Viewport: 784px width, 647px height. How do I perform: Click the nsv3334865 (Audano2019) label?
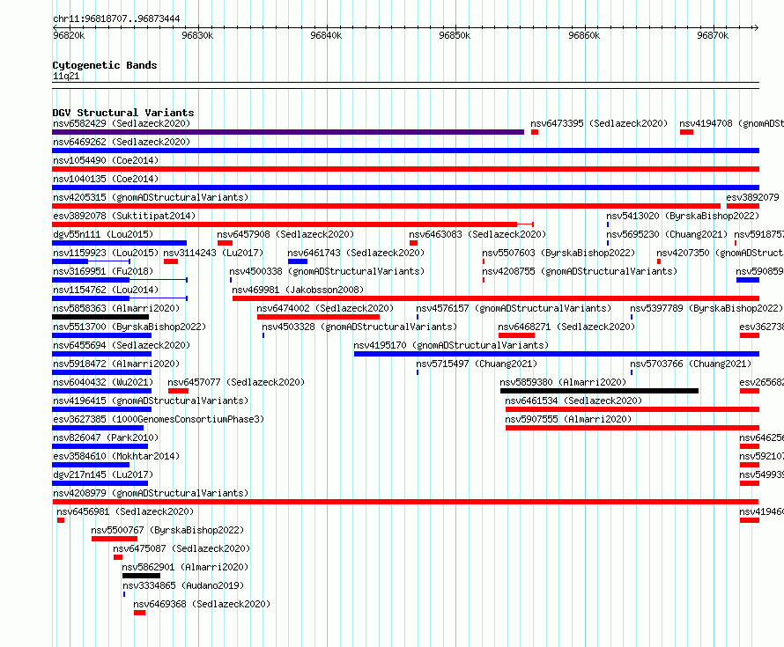pyautogui.click(x=183, y=585)
